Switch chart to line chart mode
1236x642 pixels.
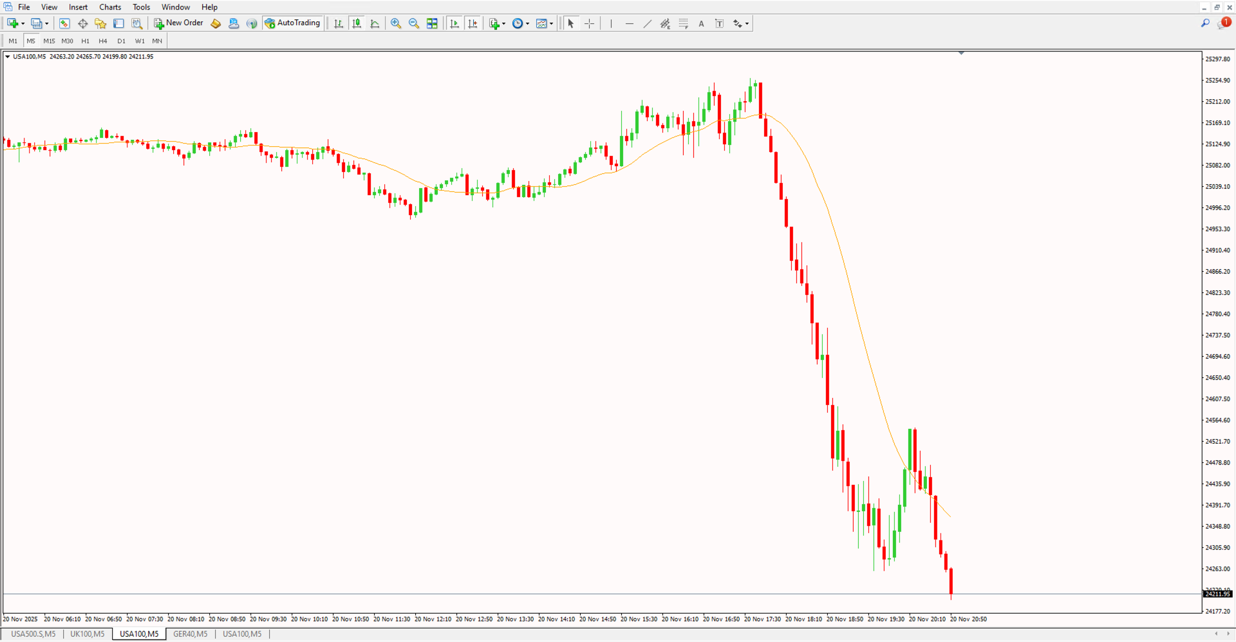[375, 23]
